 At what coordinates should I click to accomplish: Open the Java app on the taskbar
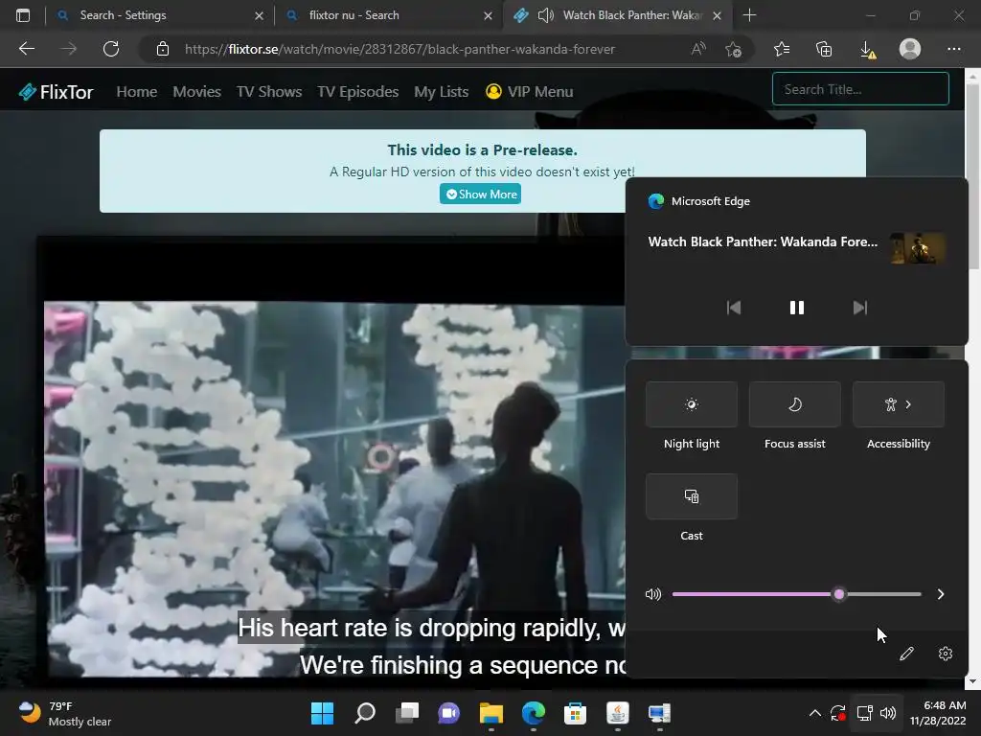[618, 713]
